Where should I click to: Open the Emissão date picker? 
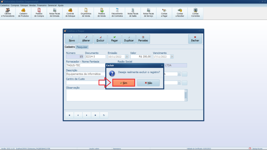127,57
